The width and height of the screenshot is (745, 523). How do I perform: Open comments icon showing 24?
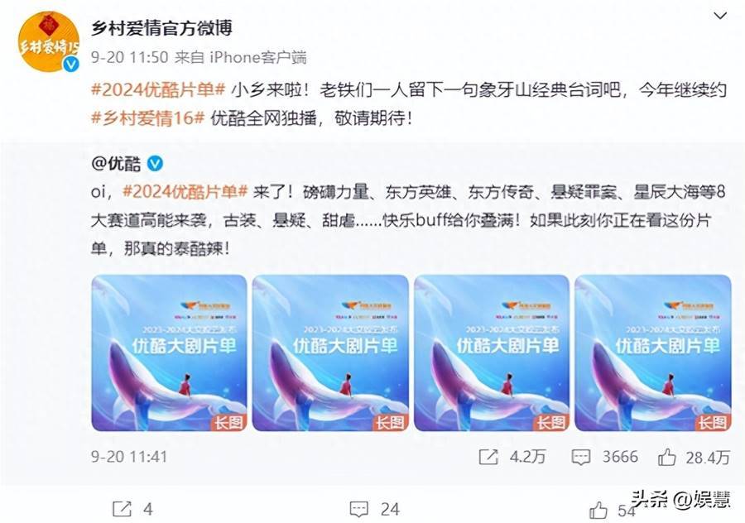(358, 509)
